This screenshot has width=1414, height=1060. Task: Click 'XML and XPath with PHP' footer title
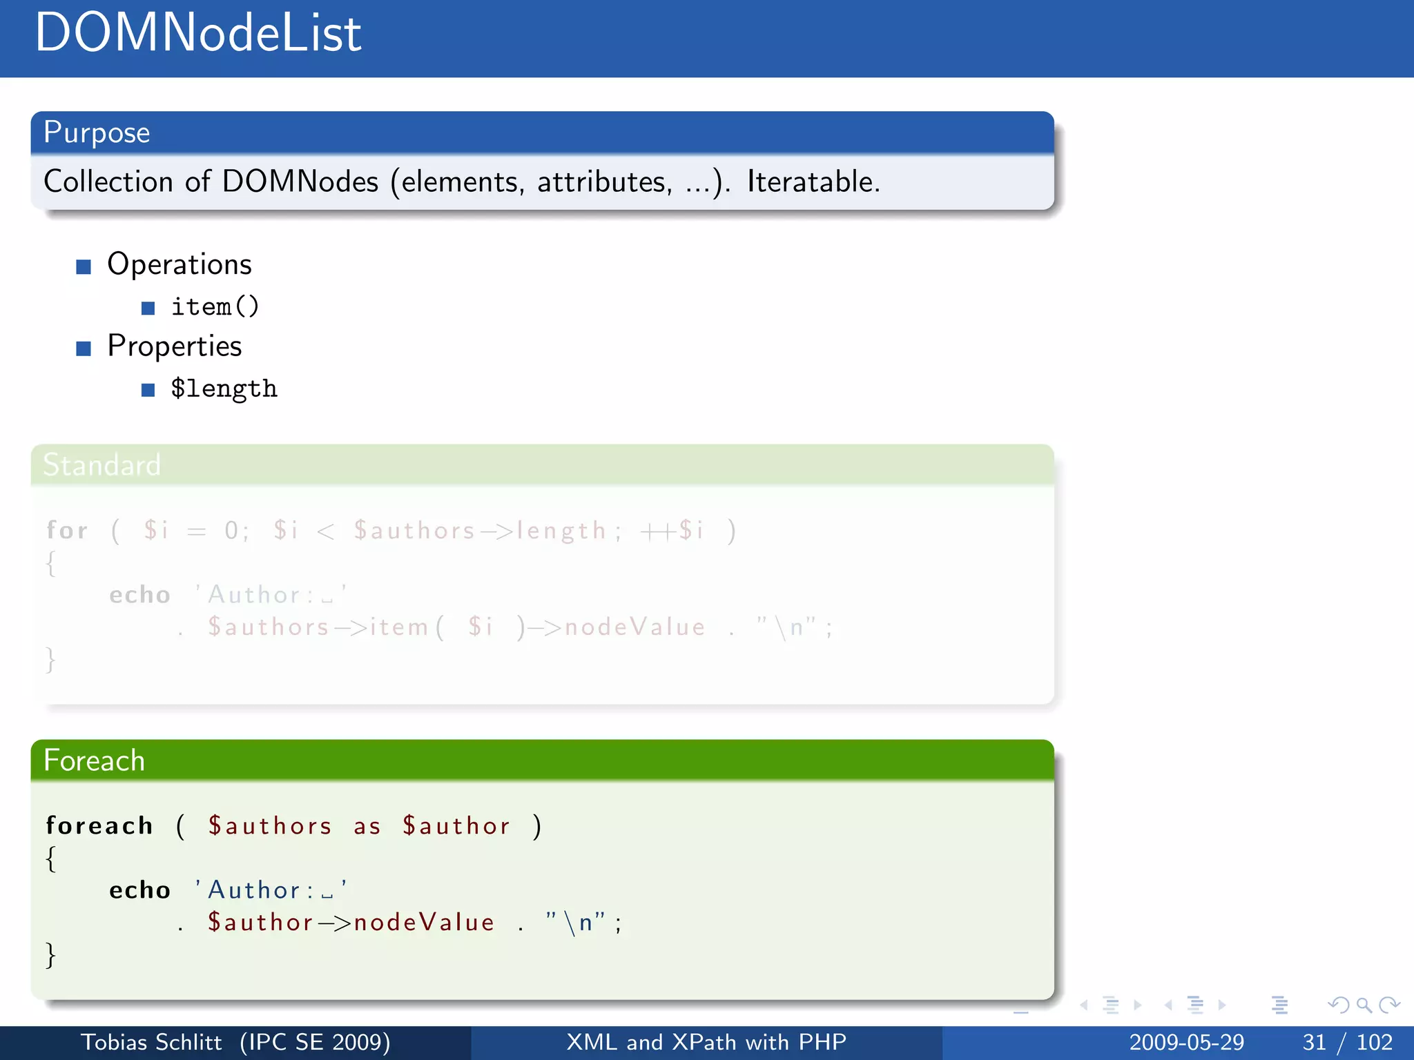706,1042
